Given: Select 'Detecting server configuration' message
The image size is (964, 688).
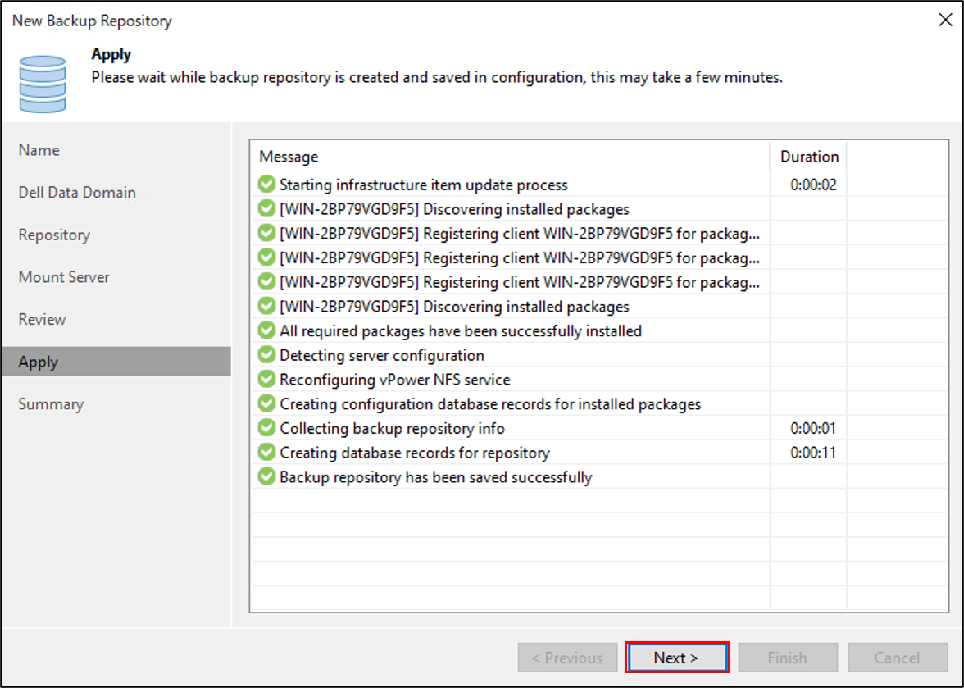Looking at the screenshot, I should point(382,355).
